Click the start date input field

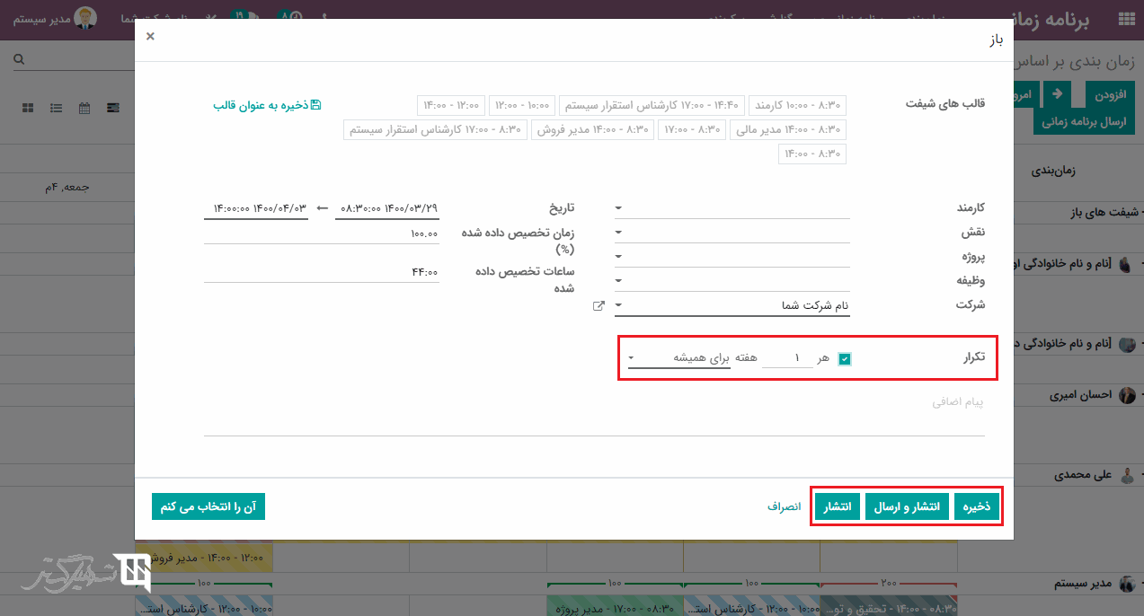coord(386,208)
